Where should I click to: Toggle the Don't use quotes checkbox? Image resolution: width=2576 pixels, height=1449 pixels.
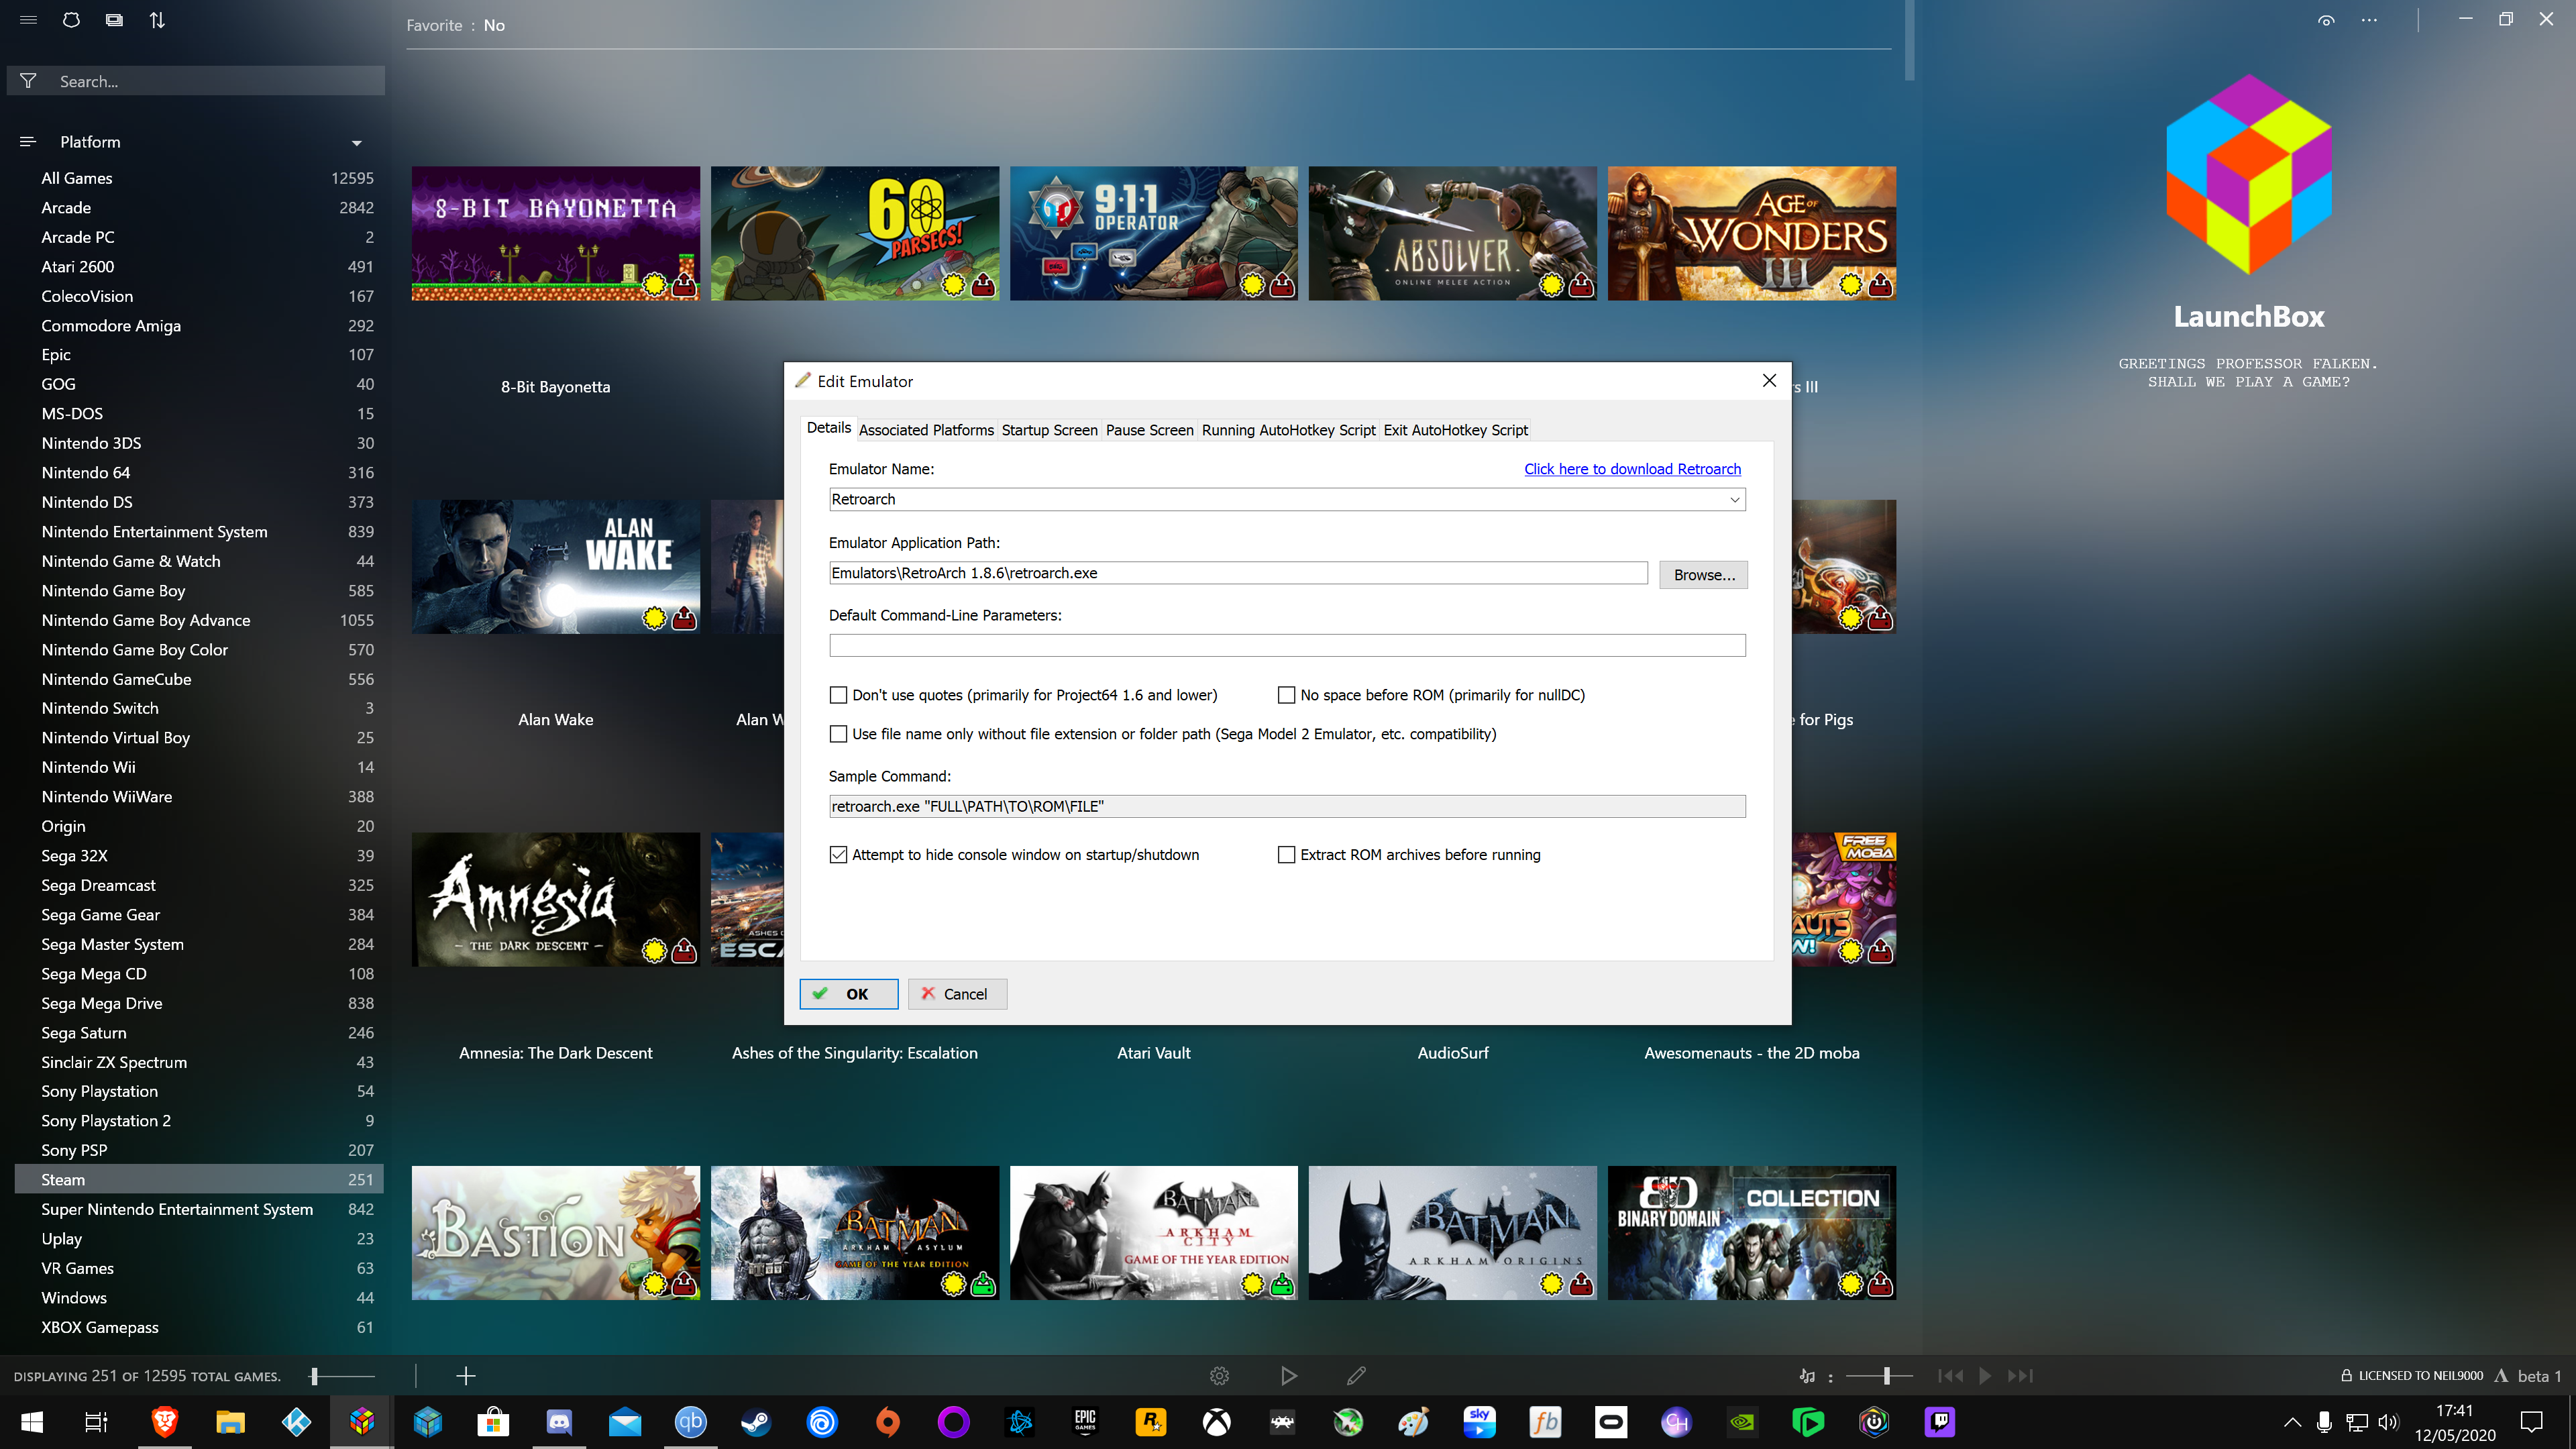[x=838, y=695]
